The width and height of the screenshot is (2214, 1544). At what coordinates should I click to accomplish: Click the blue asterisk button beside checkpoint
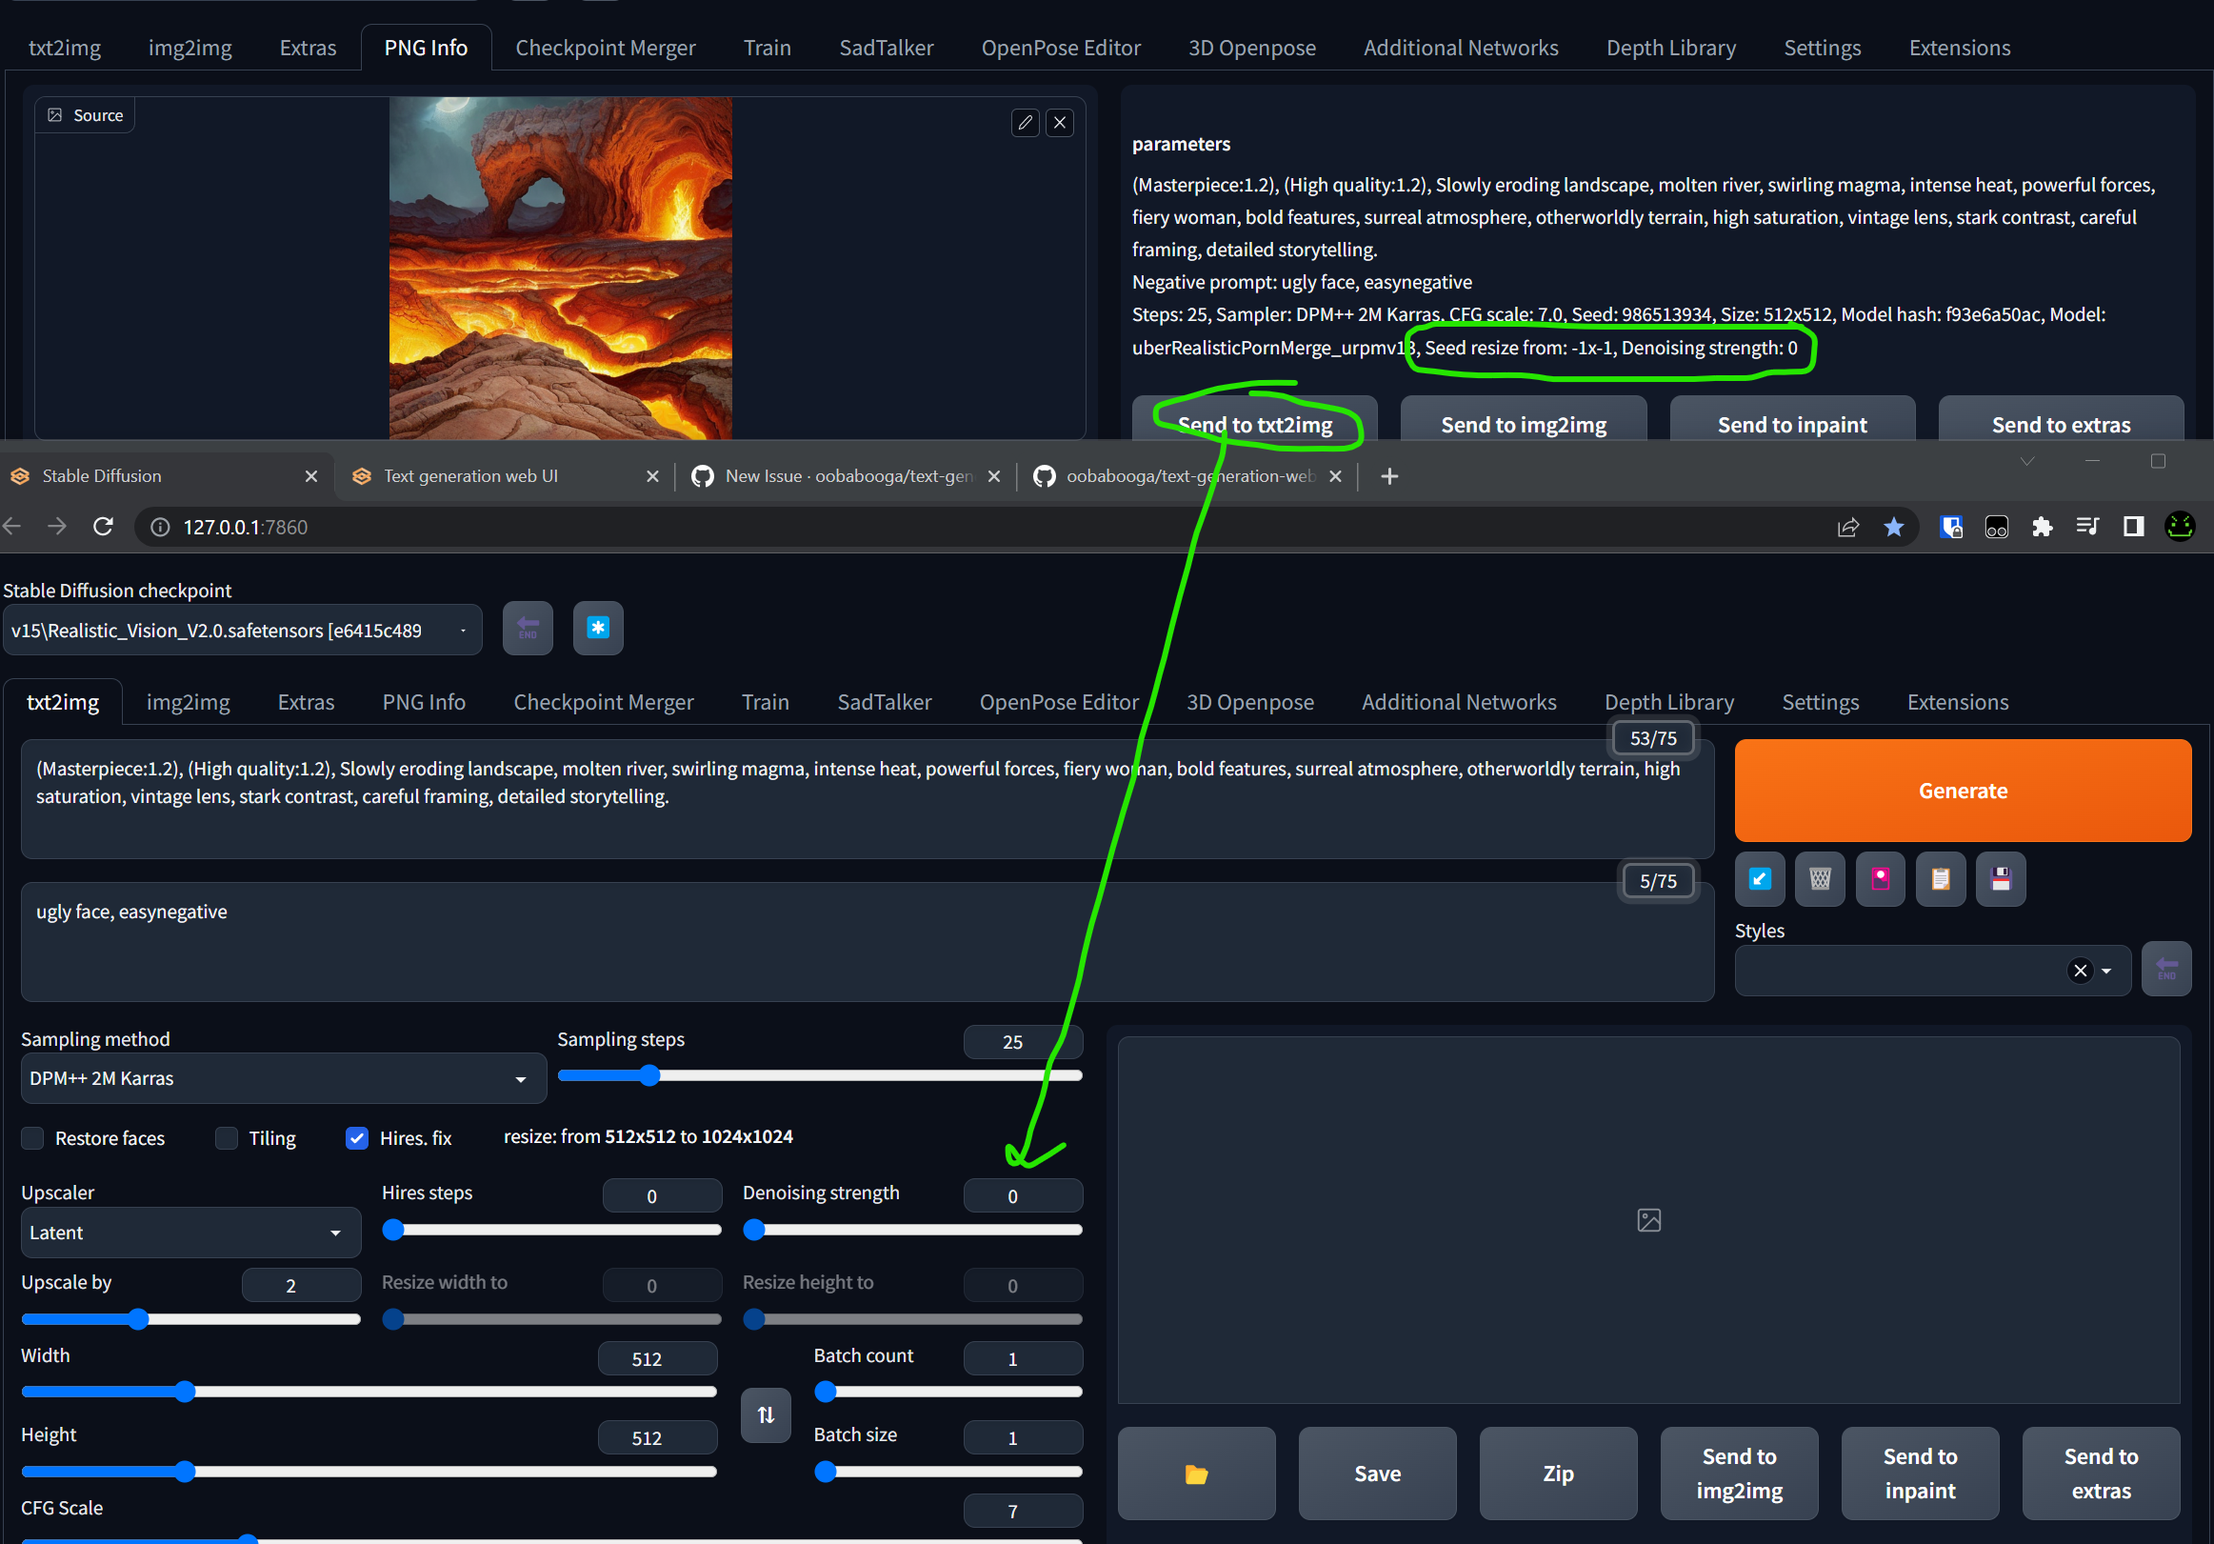598,628
